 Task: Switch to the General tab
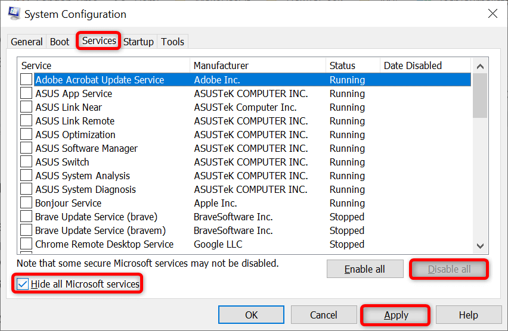27,42
